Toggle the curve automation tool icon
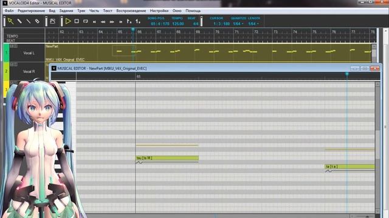This screenshot has height=218, width=389. pos(53,21)
